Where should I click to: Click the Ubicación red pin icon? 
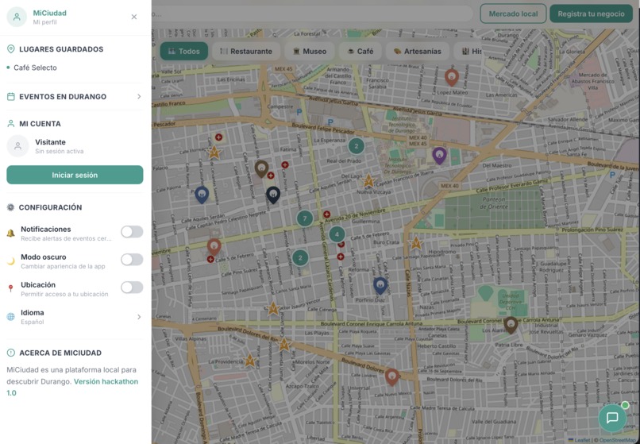tap(10, 289)
